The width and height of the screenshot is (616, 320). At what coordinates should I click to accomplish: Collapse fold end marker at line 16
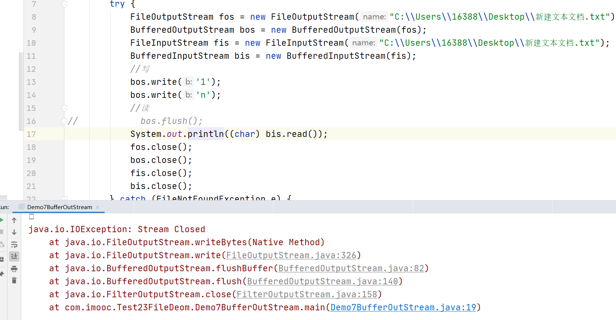[x=64, y=121]
